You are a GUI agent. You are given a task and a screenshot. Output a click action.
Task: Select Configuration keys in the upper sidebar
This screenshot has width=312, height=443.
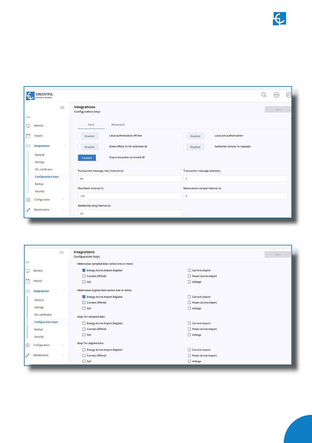(47, 177)
